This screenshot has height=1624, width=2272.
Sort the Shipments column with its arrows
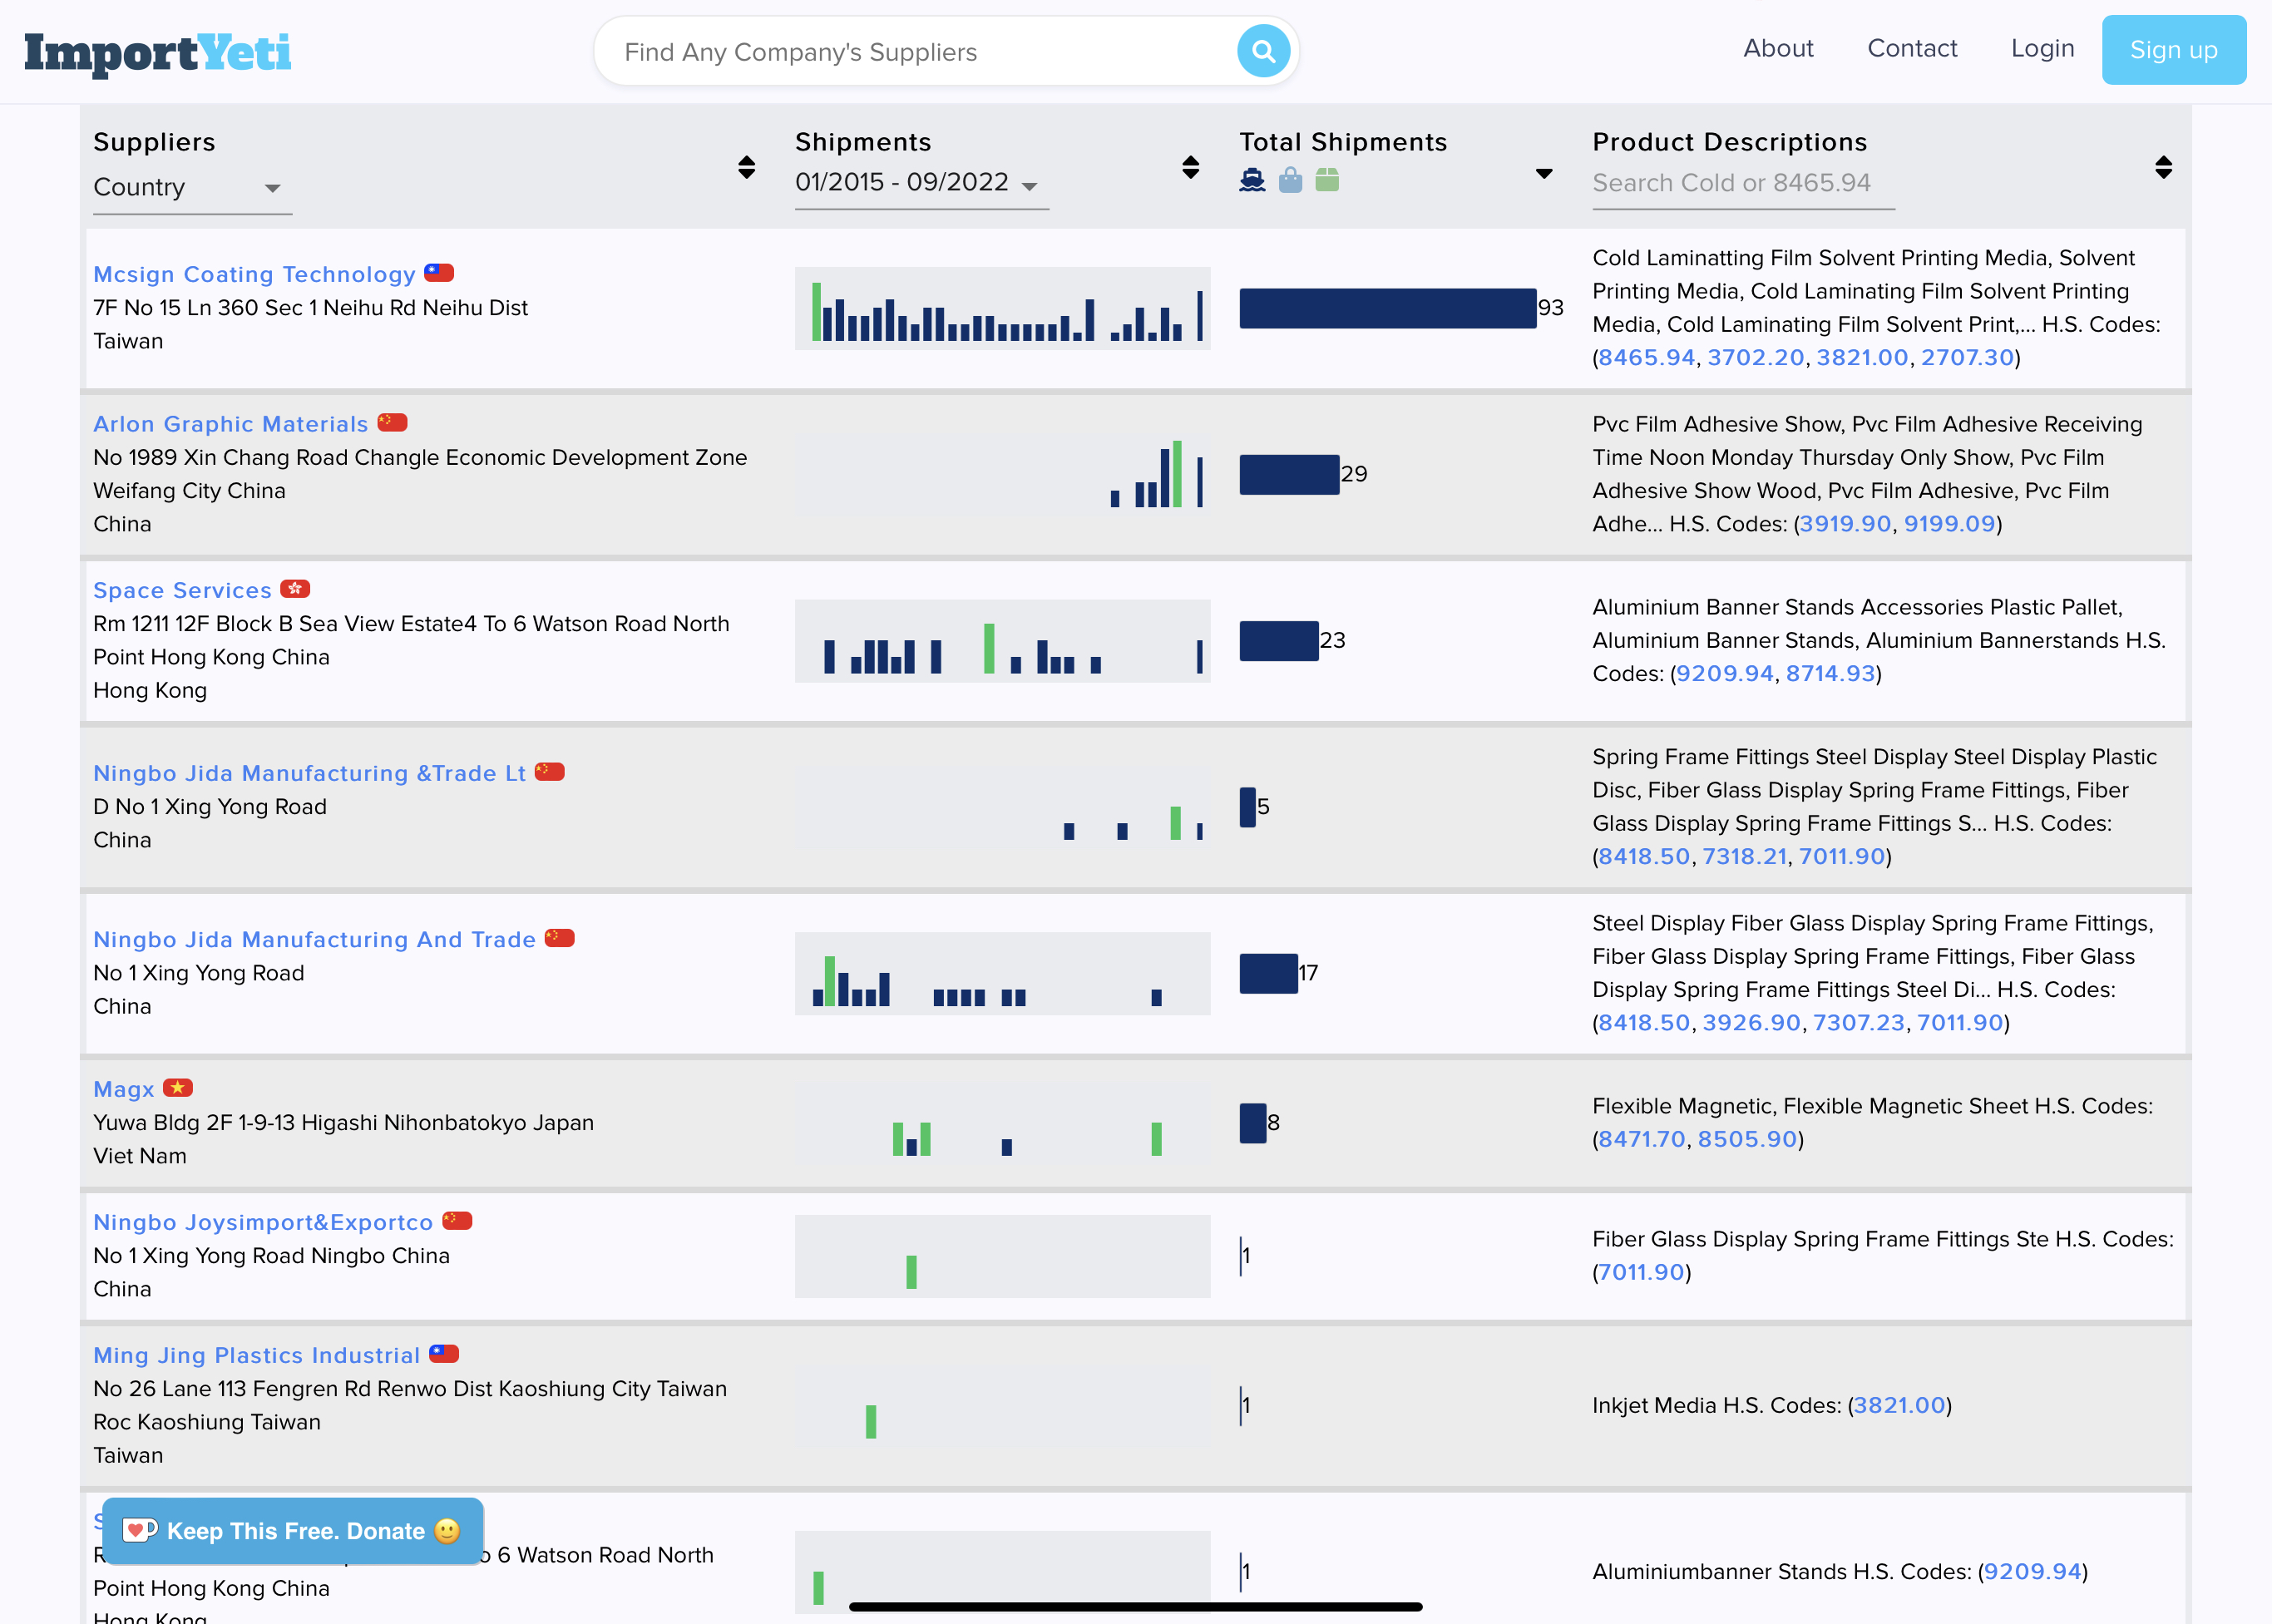1190,167
